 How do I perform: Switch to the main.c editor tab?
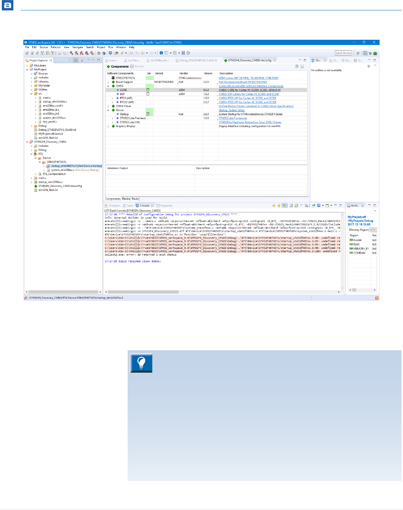pos(111,60)
